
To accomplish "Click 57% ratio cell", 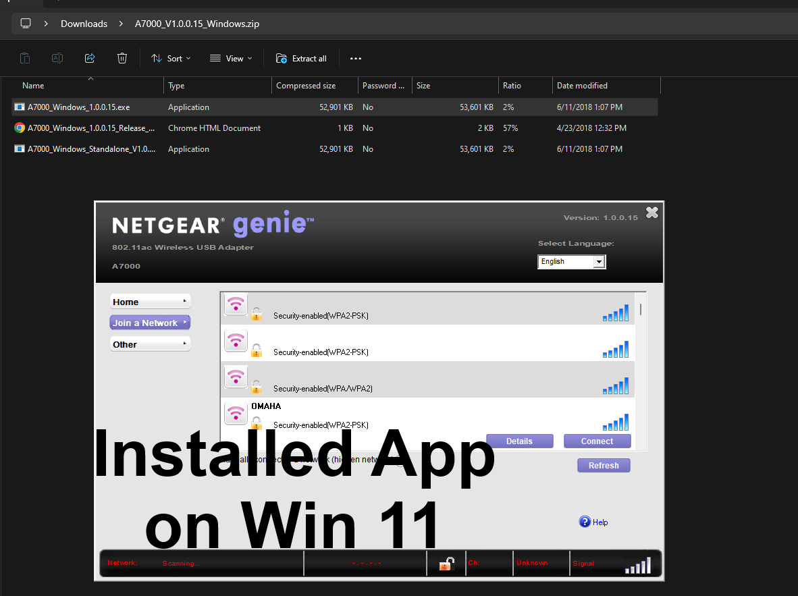I will [x=510, y=128].
